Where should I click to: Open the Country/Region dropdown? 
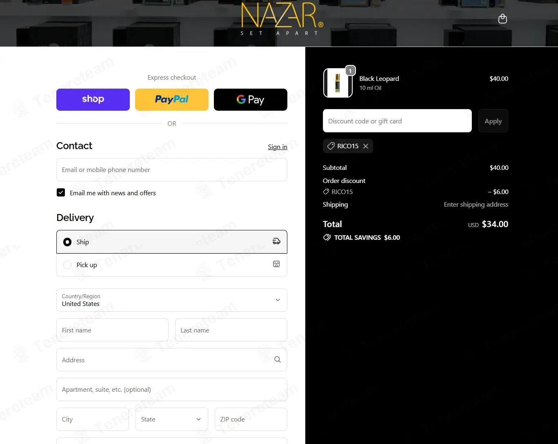point(172,300)
